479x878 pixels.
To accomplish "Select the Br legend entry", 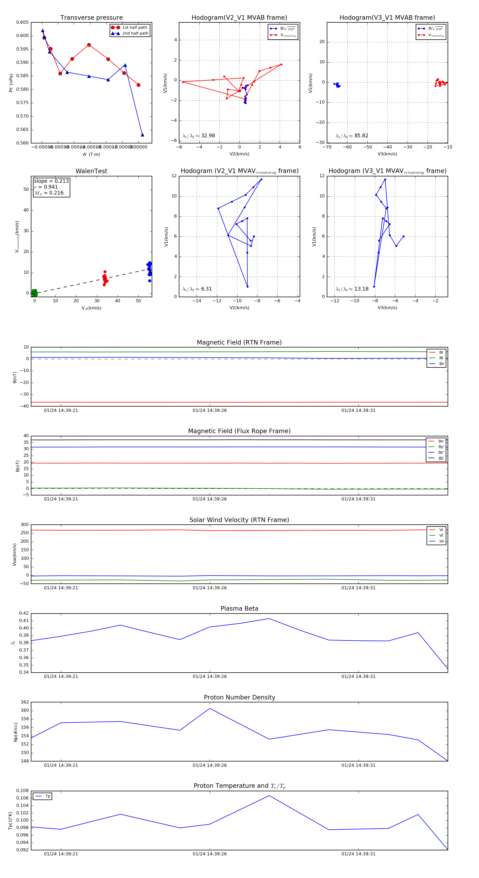I will pos(436,353).
